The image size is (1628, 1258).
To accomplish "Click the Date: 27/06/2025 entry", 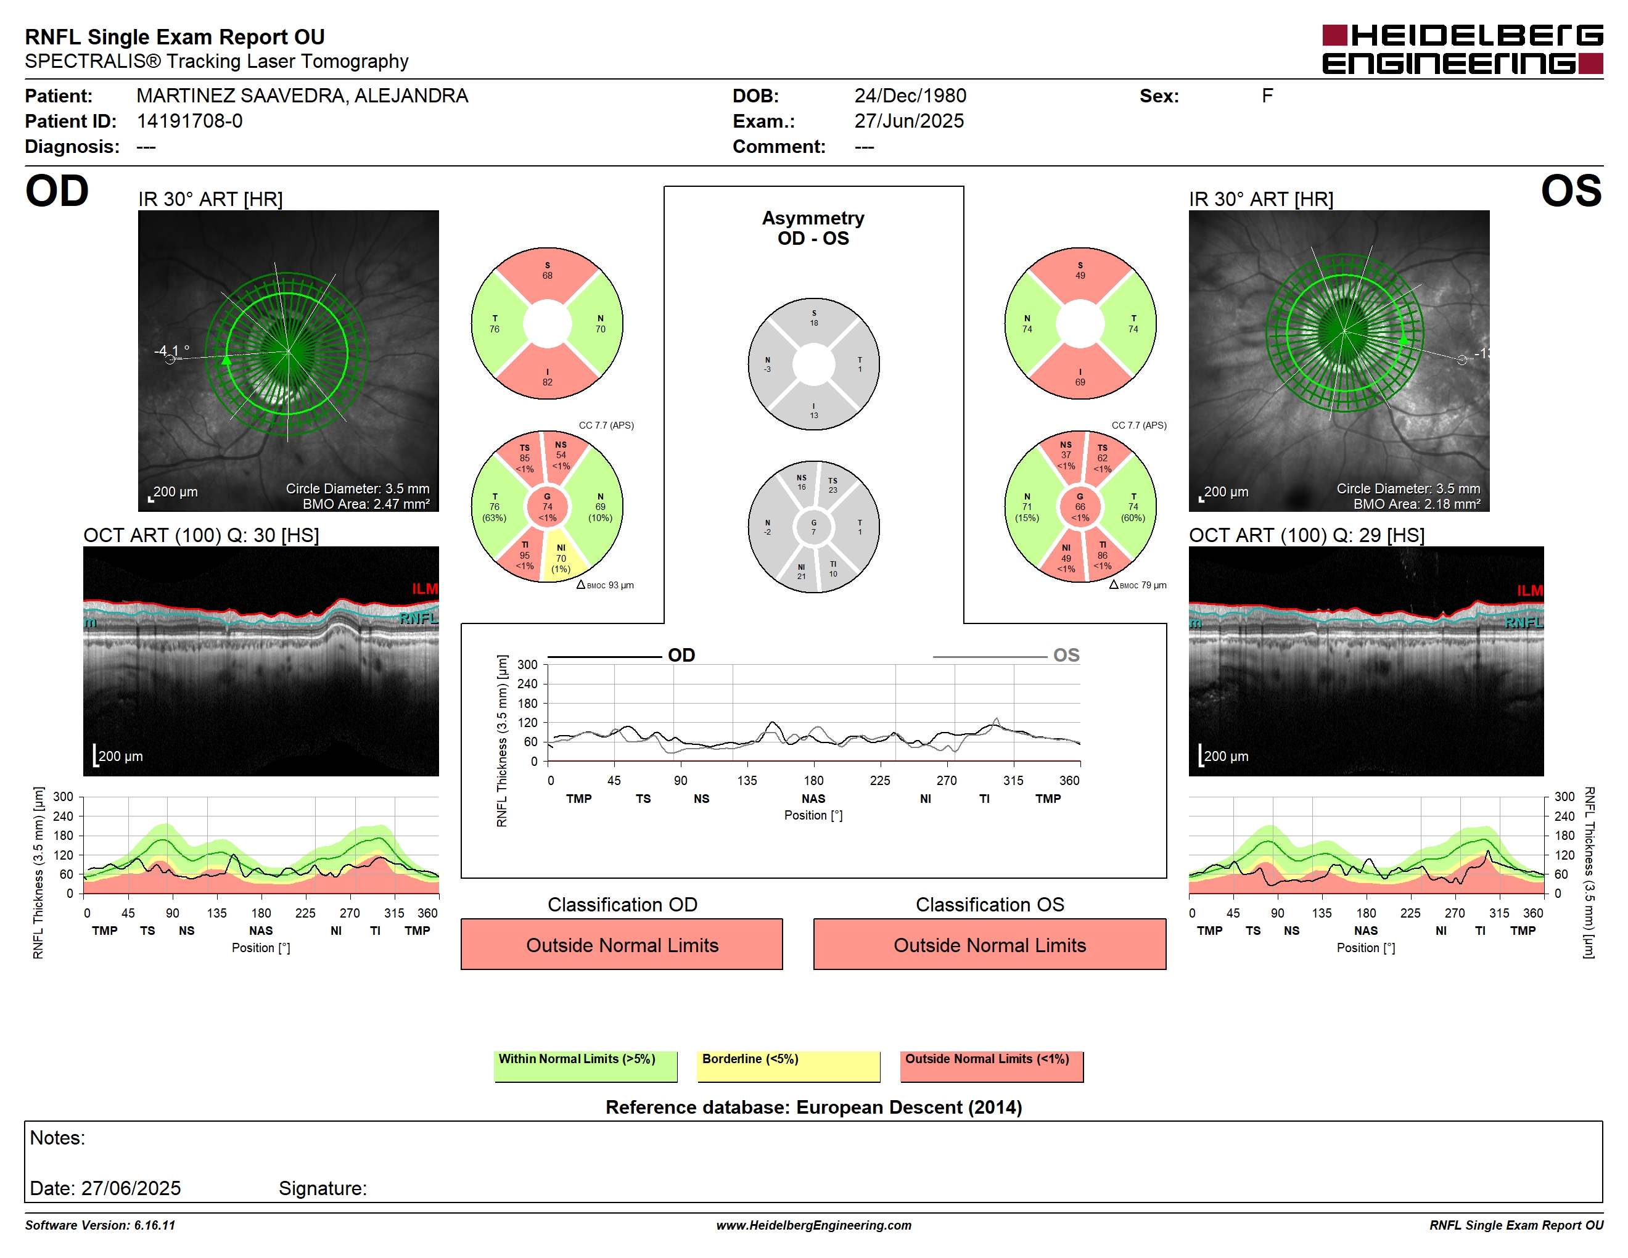I will point(105,1188).
